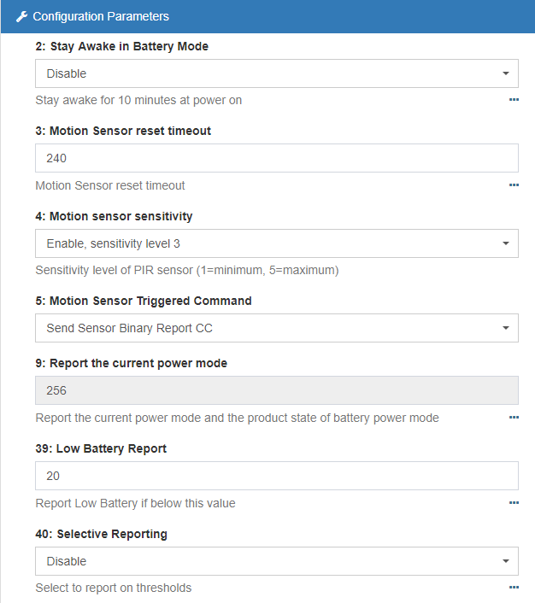Click the Motion Sensor reset timeout field

276,158
